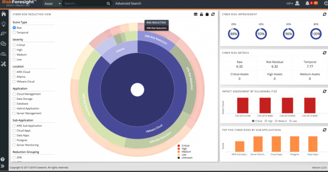Click the power logout icon
328x172 pixels.
(x=326, y=3)
